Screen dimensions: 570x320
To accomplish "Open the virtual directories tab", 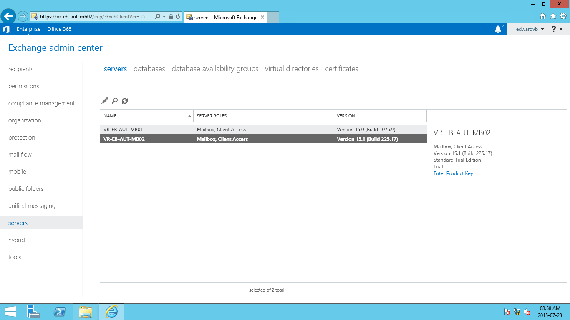I will tap(292, 69).
